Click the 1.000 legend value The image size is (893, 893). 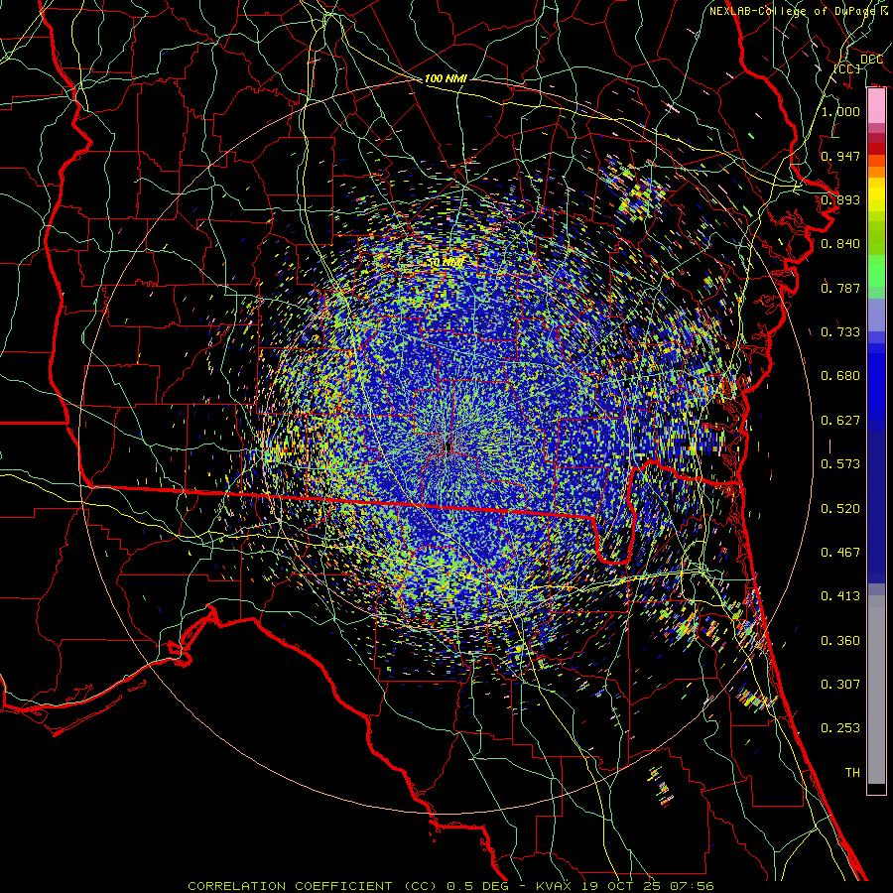pyautogui.click(x=840, y=111)
